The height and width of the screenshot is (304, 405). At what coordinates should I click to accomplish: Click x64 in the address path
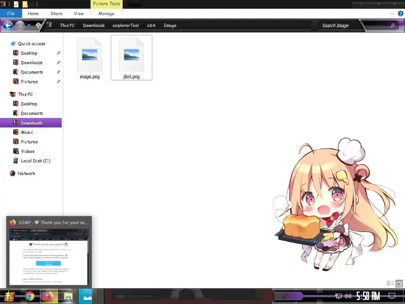coord(151,25)
